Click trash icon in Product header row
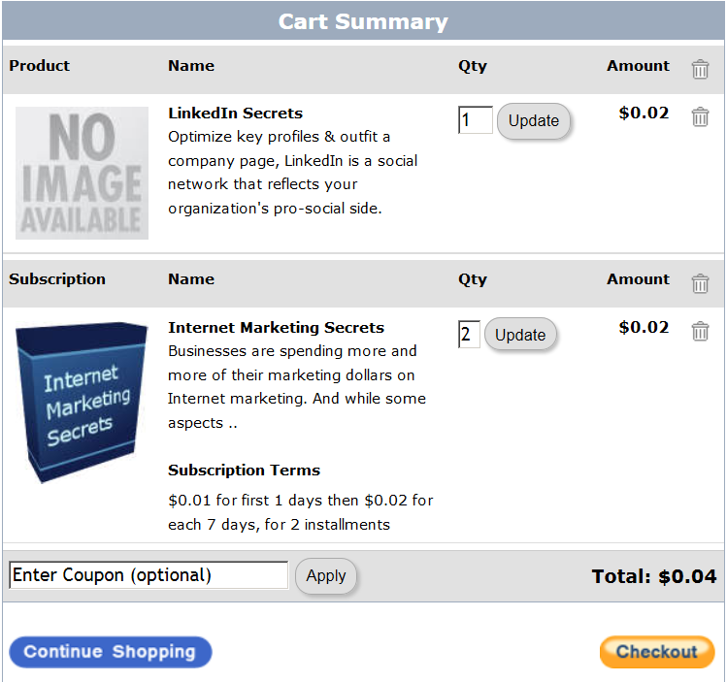Image resolution: width=727 pixels, height=682 pixels. pos(700,69)
